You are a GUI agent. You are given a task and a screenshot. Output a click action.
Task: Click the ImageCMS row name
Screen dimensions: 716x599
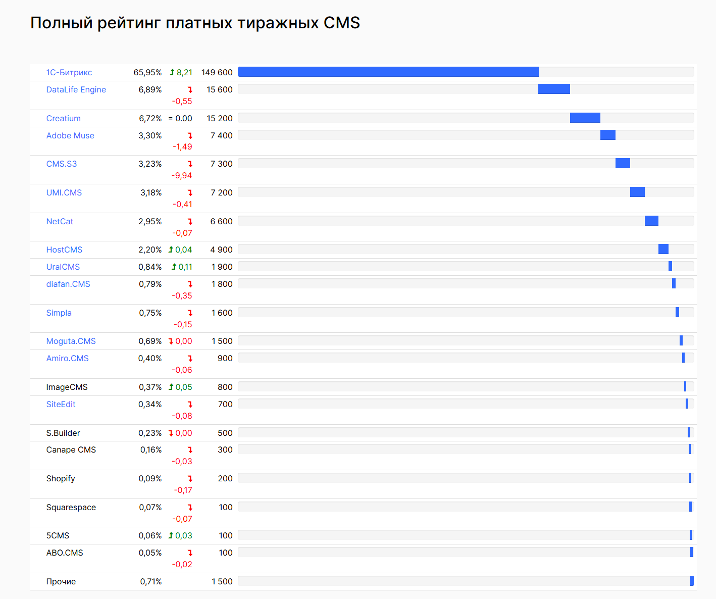click(x=67, y=387)
